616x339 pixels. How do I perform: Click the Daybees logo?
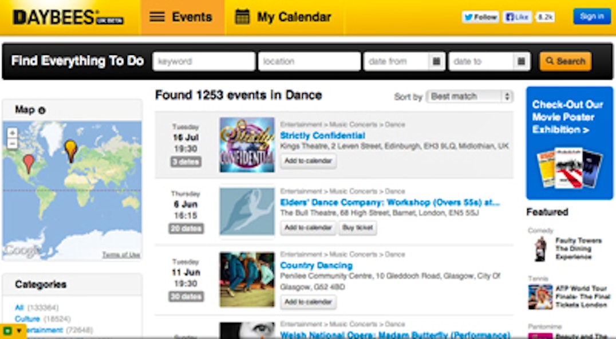[x=68, y=17]
